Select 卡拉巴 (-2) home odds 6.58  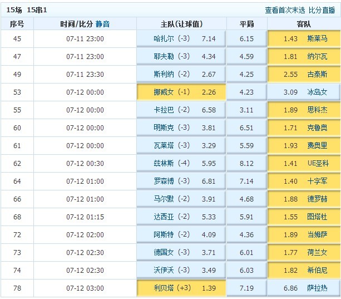(x=181, y=110)
